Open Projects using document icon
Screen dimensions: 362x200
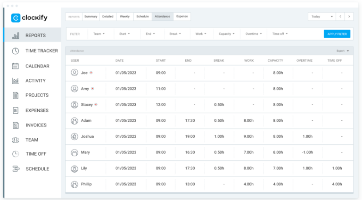[x=16, y=95]
